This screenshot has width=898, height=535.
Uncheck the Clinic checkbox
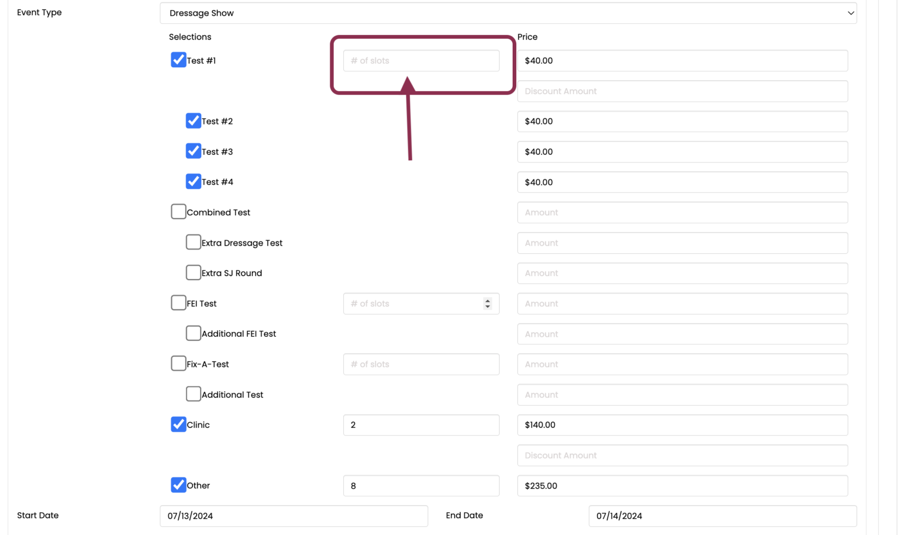(x=178, y=424)
